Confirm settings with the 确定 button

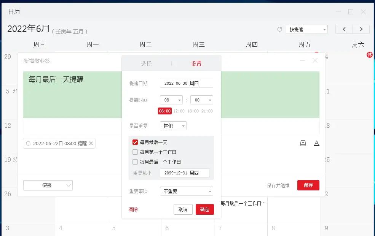click(x=204, y=209)
